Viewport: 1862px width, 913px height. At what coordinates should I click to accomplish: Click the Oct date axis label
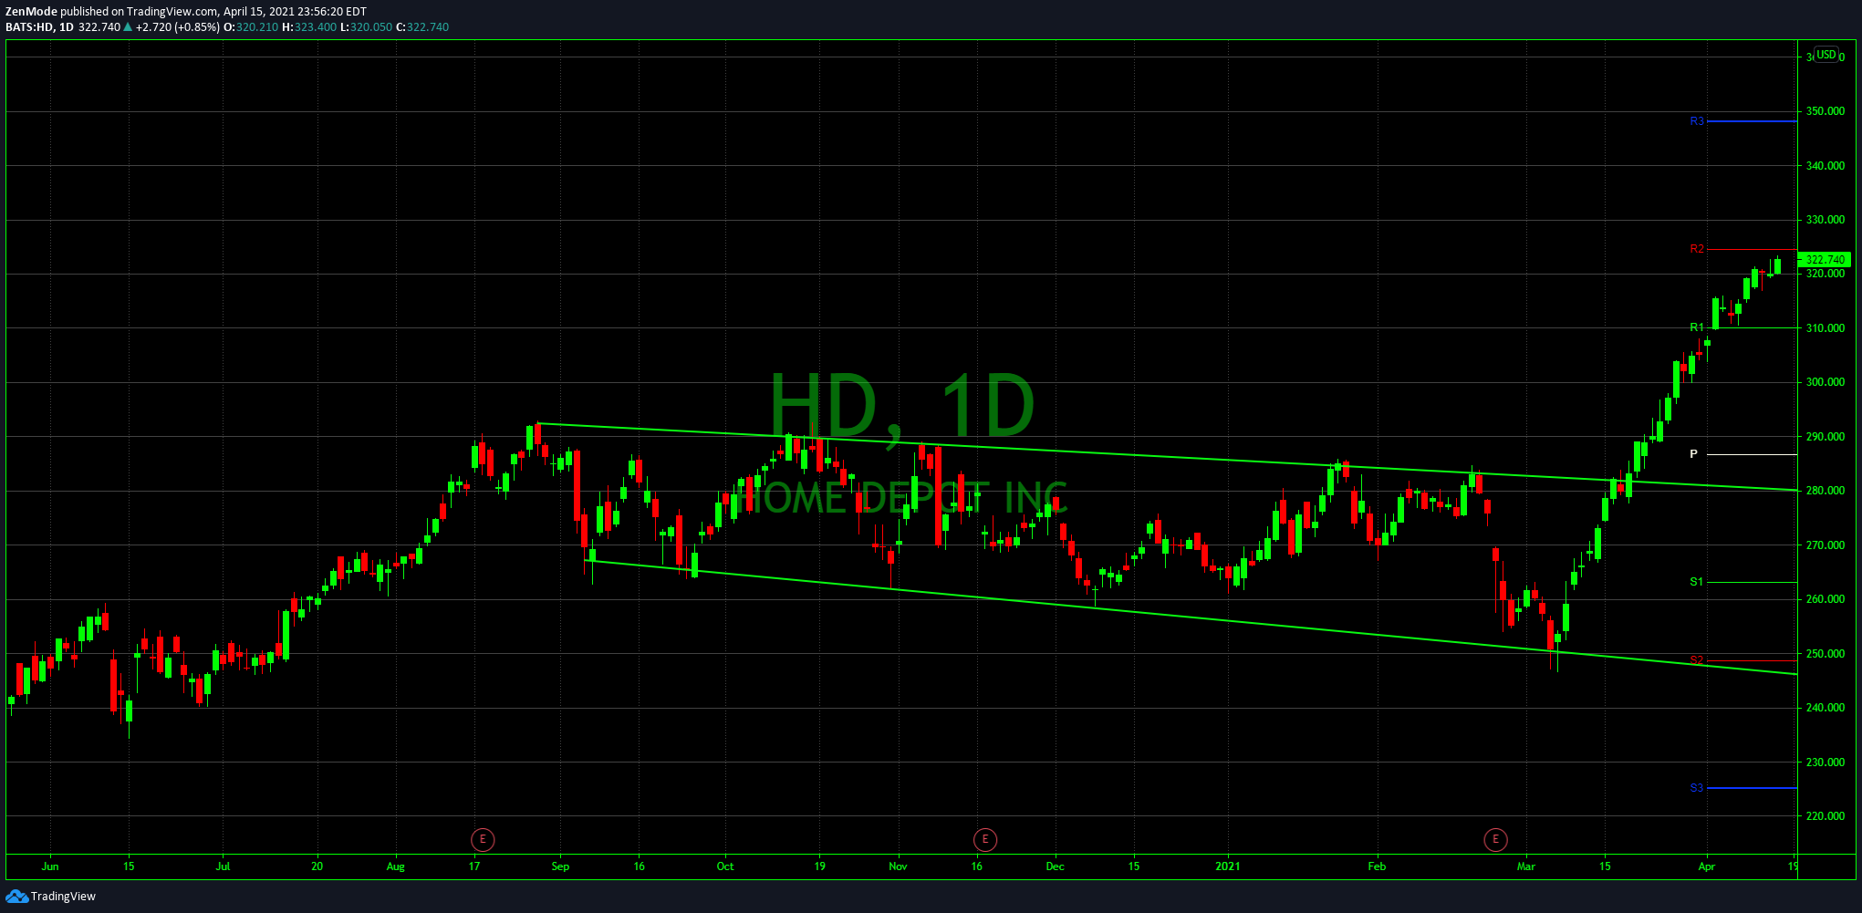coord(725,866)
